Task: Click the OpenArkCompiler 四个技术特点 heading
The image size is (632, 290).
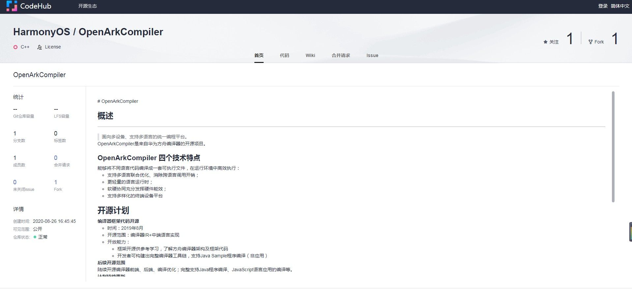Action: click(149, 158)
